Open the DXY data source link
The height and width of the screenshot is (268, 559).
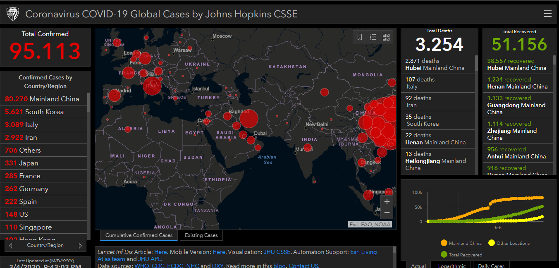pyautogui.click(x=218, y=266)
